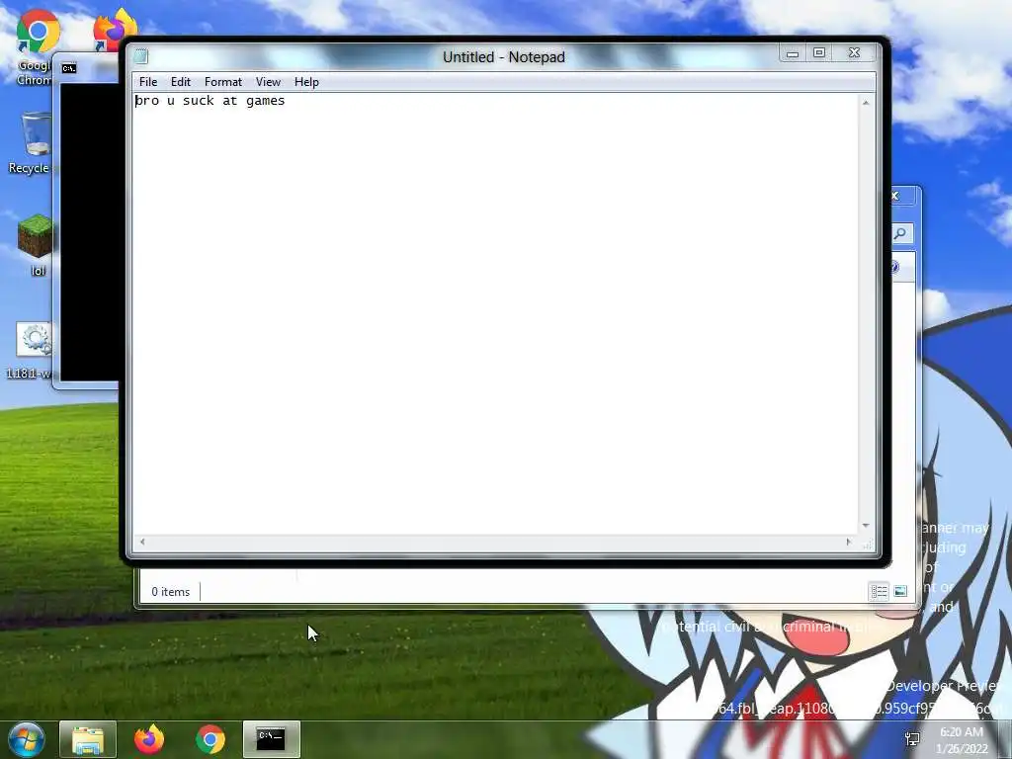
Task: Open the clock showing 6:20 AM
Action: coord(961,740)
